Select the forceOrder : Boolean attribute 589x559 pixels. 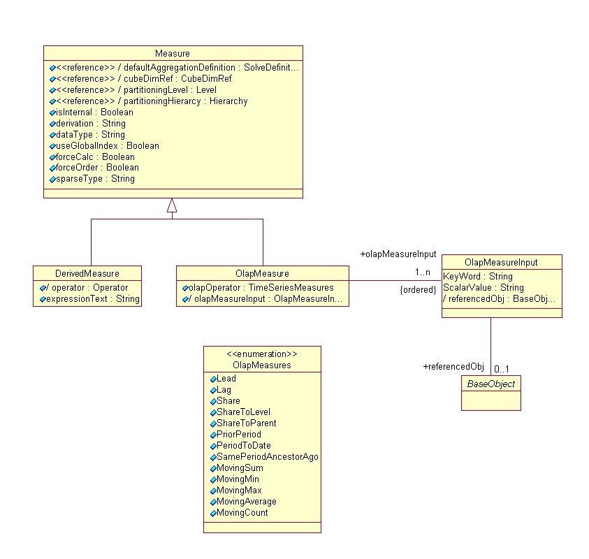pos(97,168)
